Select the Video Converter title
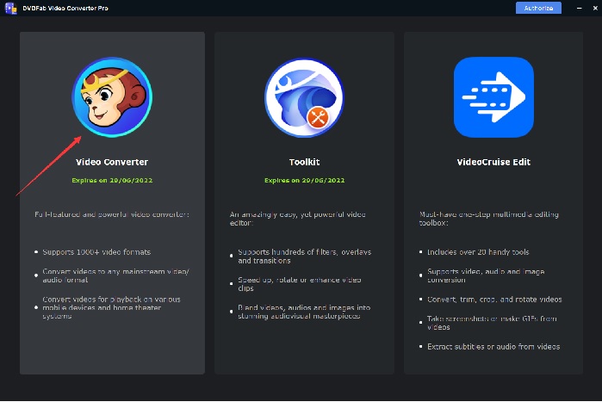Viewport: 602px width, 402px height. pyautogui.click(x=112, y=162)
